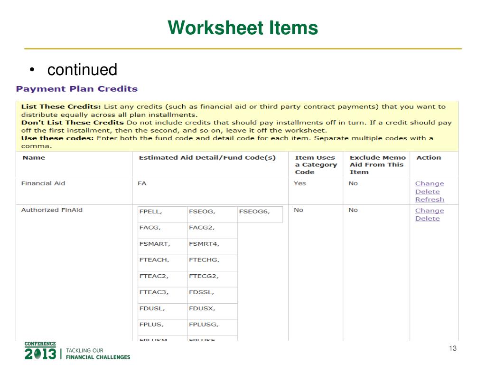The image size is (486, 365).
Task: Click the FA code in Financial Aid row
Action: coord(142,183)
